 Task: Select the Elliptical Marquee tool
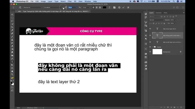tap(12, 18)
